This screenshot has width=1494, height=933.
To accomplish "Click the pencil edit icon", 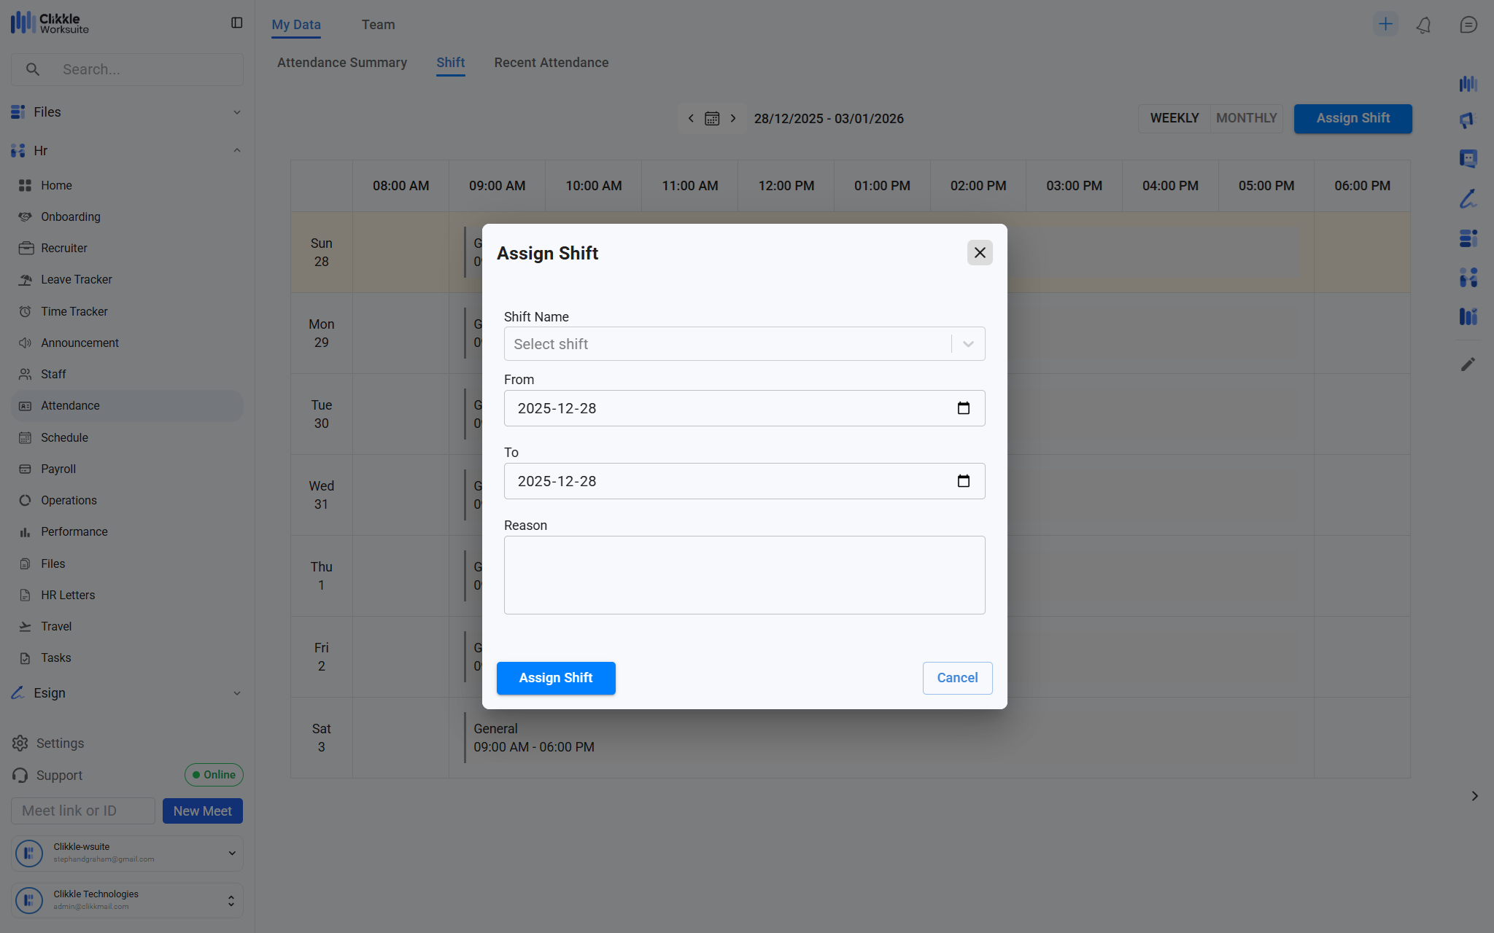I will 1468,364.
